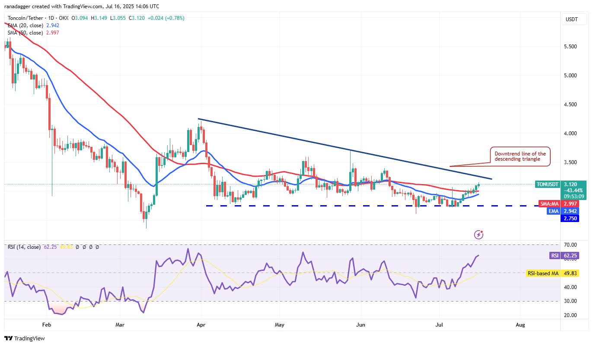Screen dimensions: 593x346
Task: Select the 2.750 blue price level badge
Action: pyautogui.click(x=570, y=218)
